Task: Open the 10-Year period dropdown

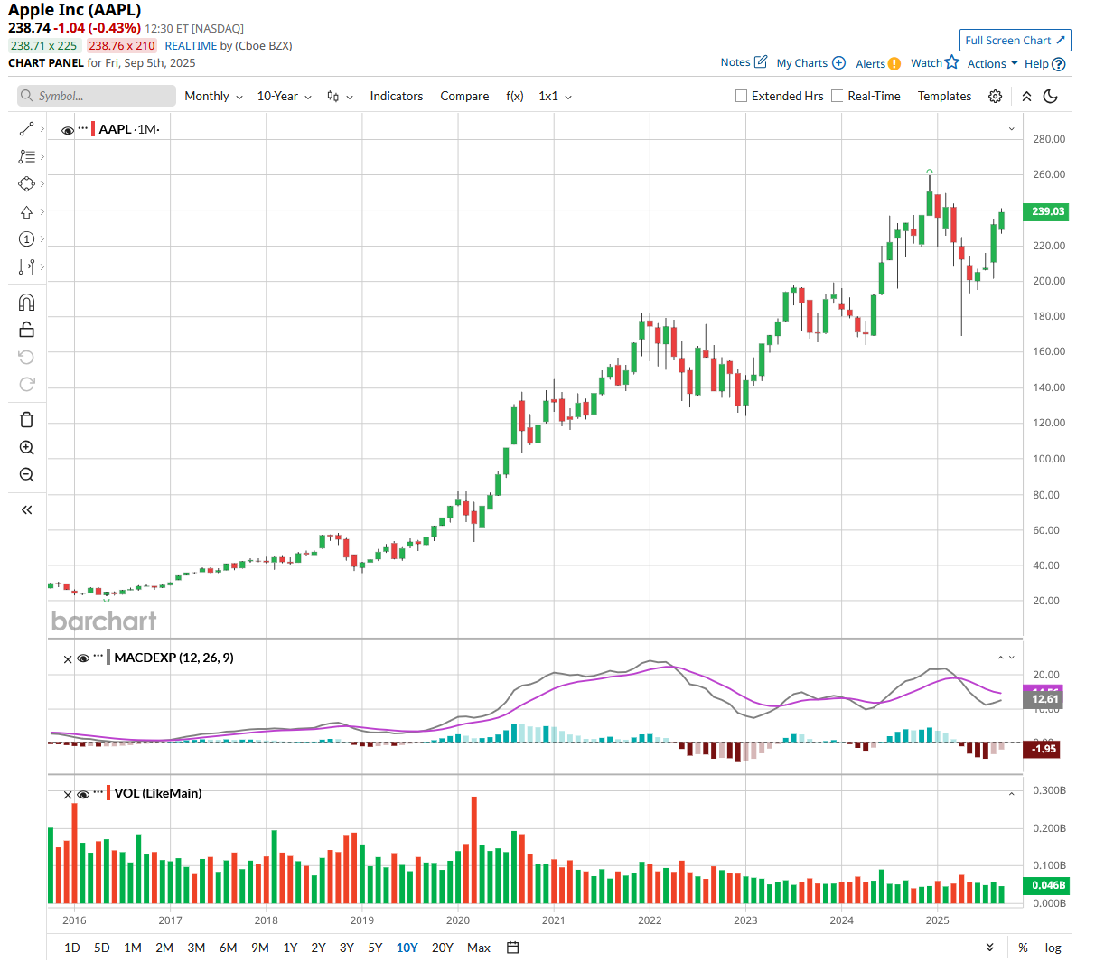Action: click(284, 96)
